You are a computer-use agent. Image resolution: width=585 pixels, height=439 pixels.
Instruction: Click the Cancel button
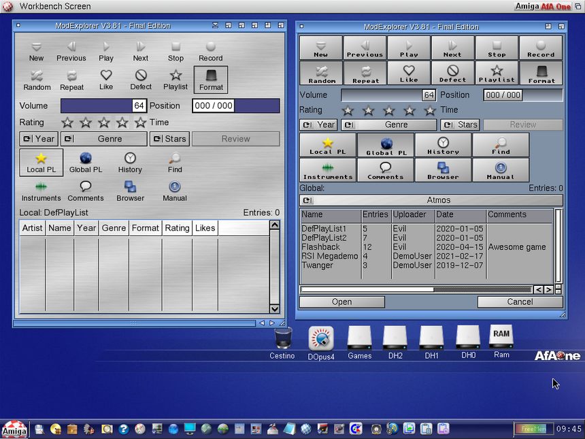520,302
